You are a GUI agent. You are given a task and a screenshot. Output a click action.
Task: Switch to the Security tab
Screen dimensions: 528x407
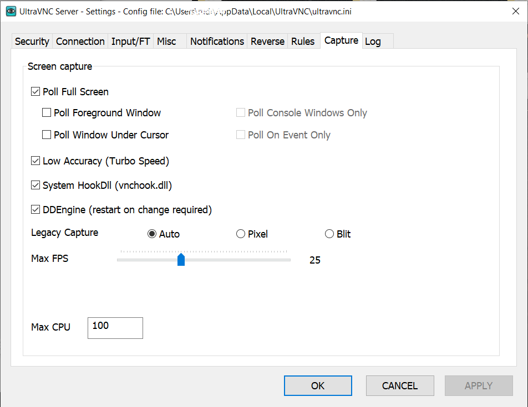coord(32,42)
